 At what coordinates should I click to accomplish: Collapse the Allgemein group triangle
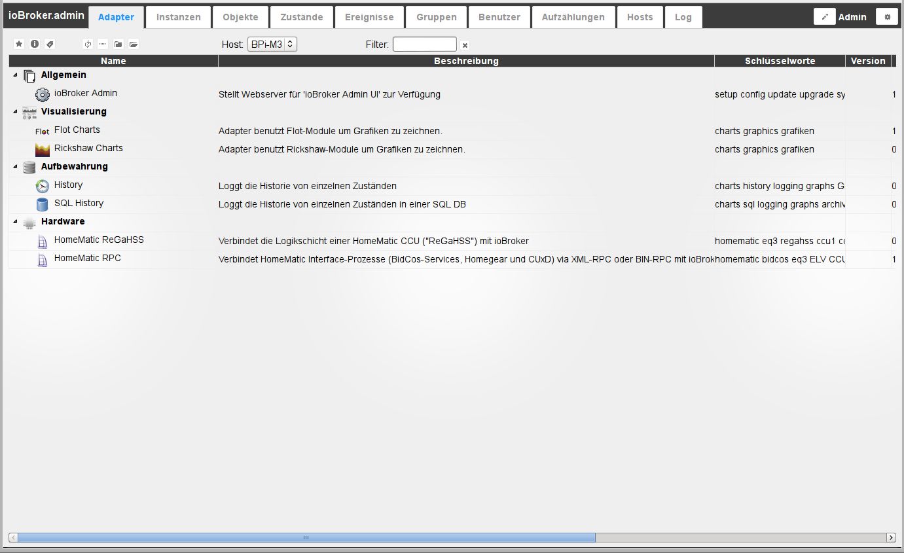tap(16, 75)
